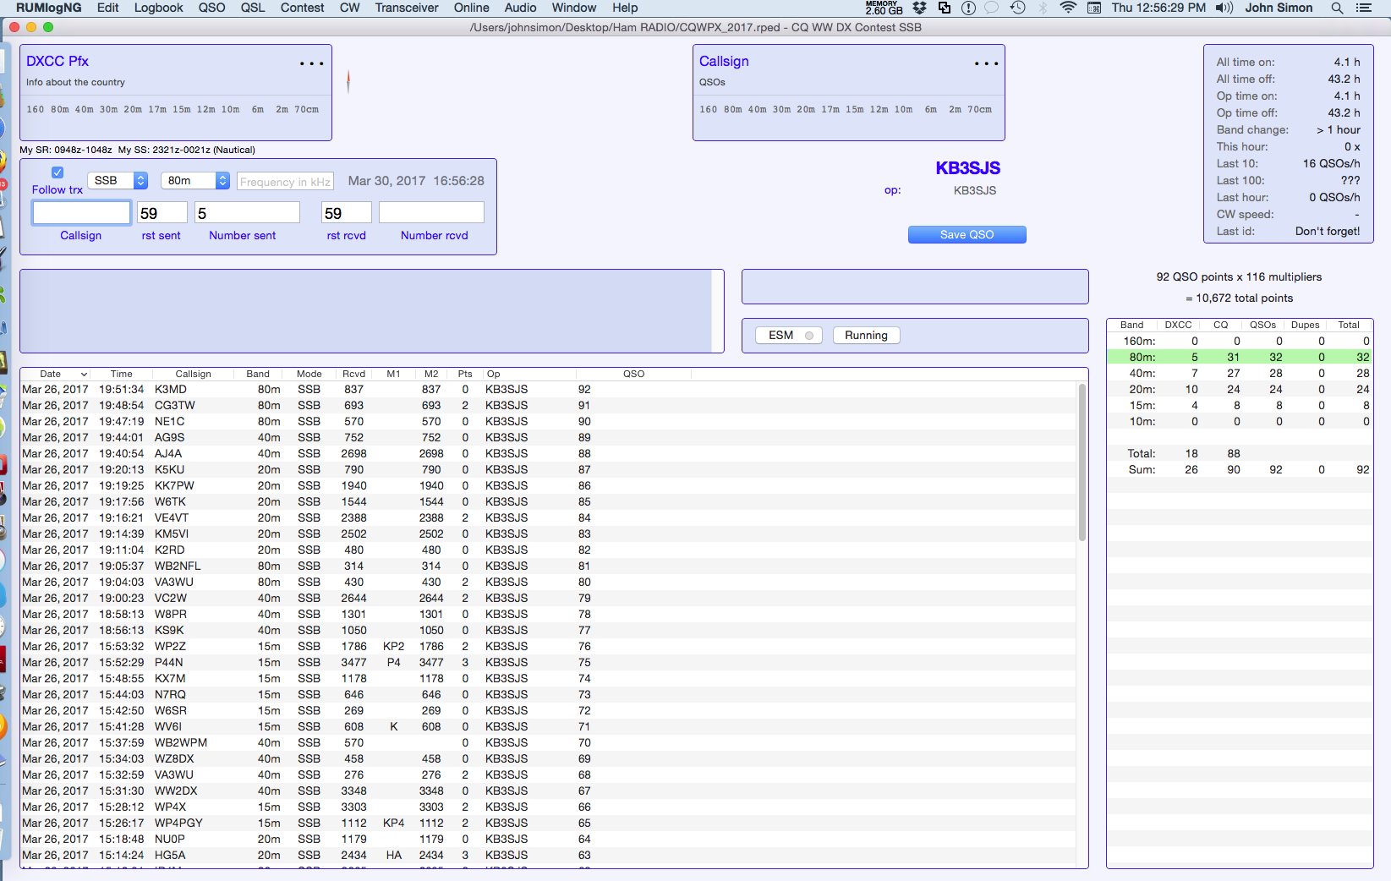Open the Contest menu

click(x=302, y=8)
